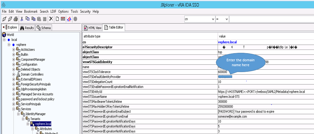This screenshot has height=134, width=314.
Task: Open the File menu
Action: click(4, 12)
